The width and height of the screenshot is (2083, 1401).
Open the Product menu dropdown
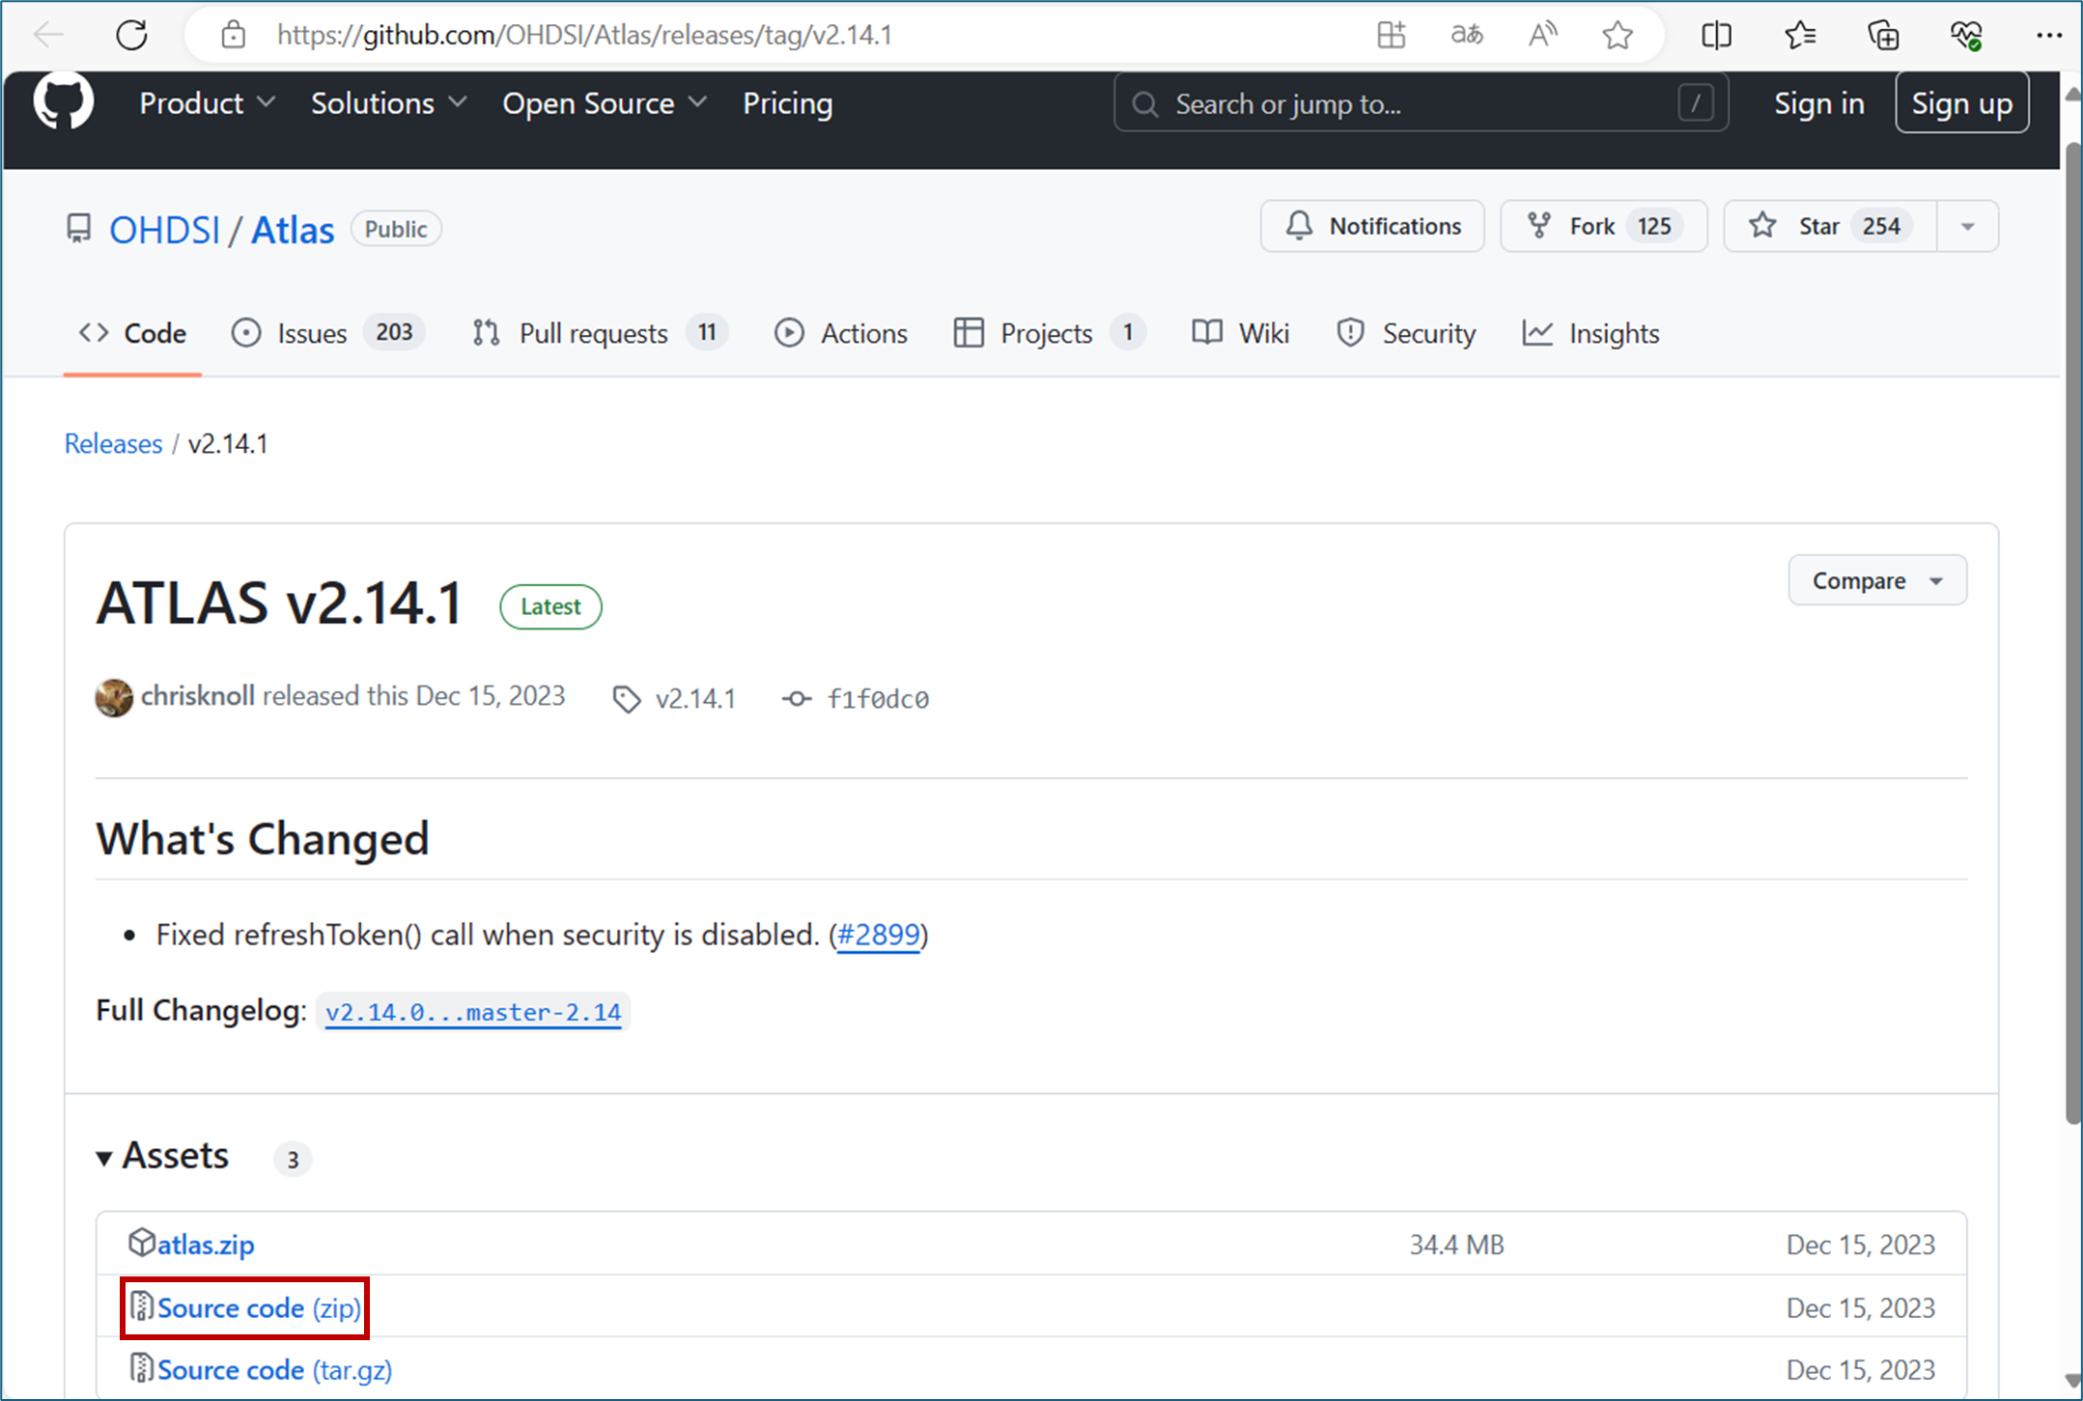(208, 103)
